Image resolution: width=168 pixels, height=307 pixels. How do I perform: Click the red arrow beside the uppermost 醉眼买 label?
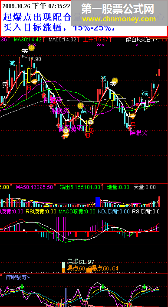43,95
